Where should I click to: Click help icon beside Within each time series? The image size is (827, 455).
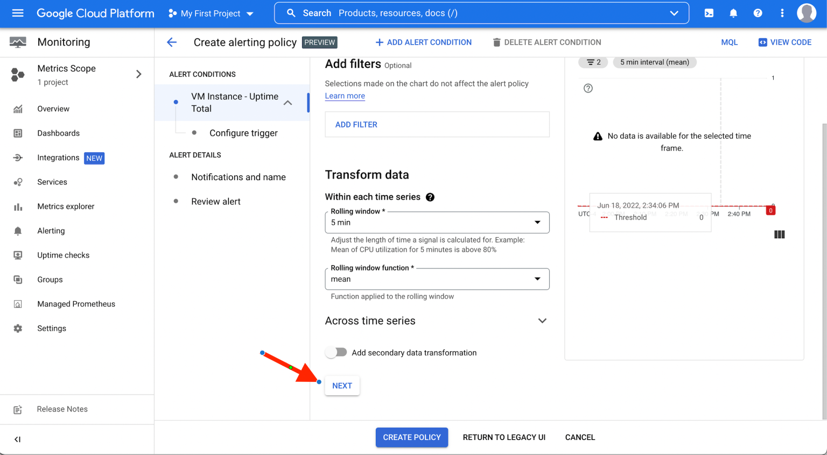pyautogui.click(x=430, y=197)
